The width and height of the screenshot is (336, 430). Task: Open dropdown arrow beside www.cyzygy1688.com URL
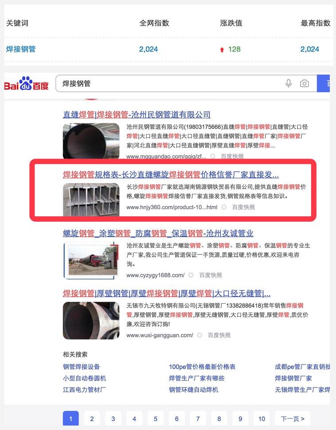click(x=191, y=275)
